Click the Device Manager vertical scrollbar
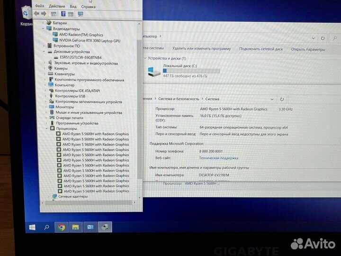This screenshot has height=256, width=341. pos(139,109)
